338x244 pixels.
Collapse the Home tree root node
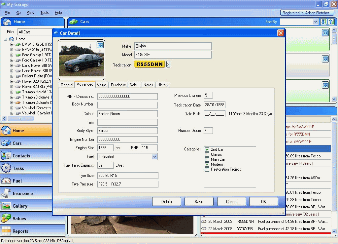(x=5, y=39)
